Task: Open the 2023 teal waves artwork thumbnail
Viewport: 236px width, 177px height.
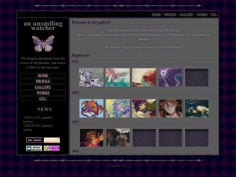Action: click(x=118, y=77)
